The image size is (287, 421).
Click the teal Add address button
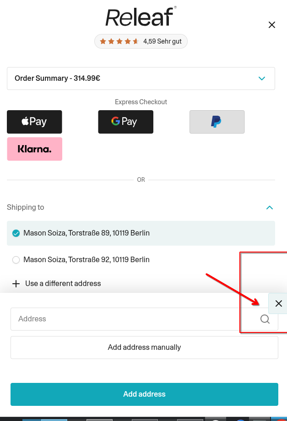pyautogui.click(x=144, y=394)
